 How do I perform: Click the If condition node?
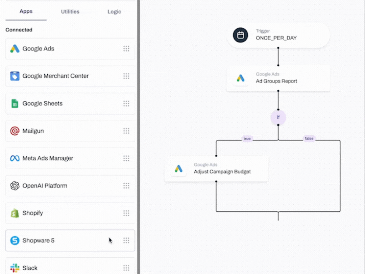(278, 118)
